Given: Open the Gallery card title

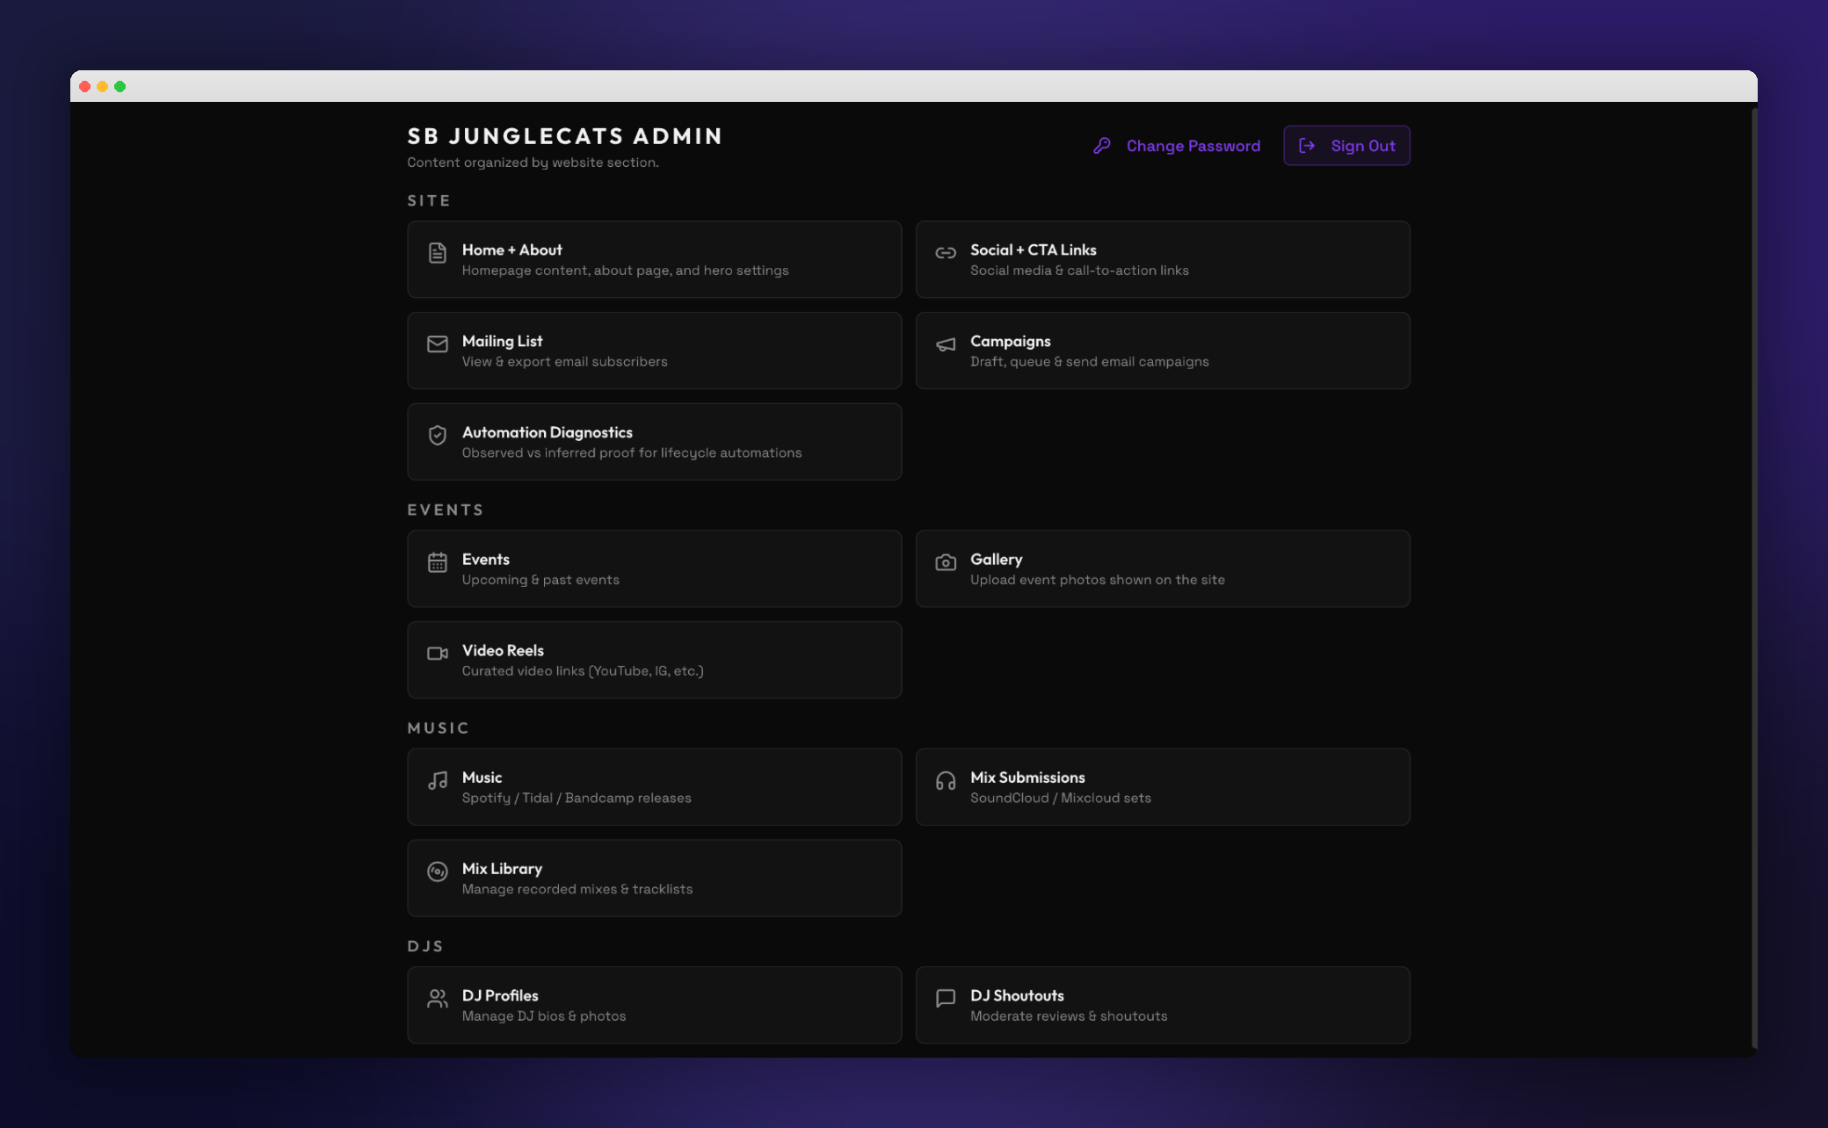Looking at the screenshot, I should point(996,559).
